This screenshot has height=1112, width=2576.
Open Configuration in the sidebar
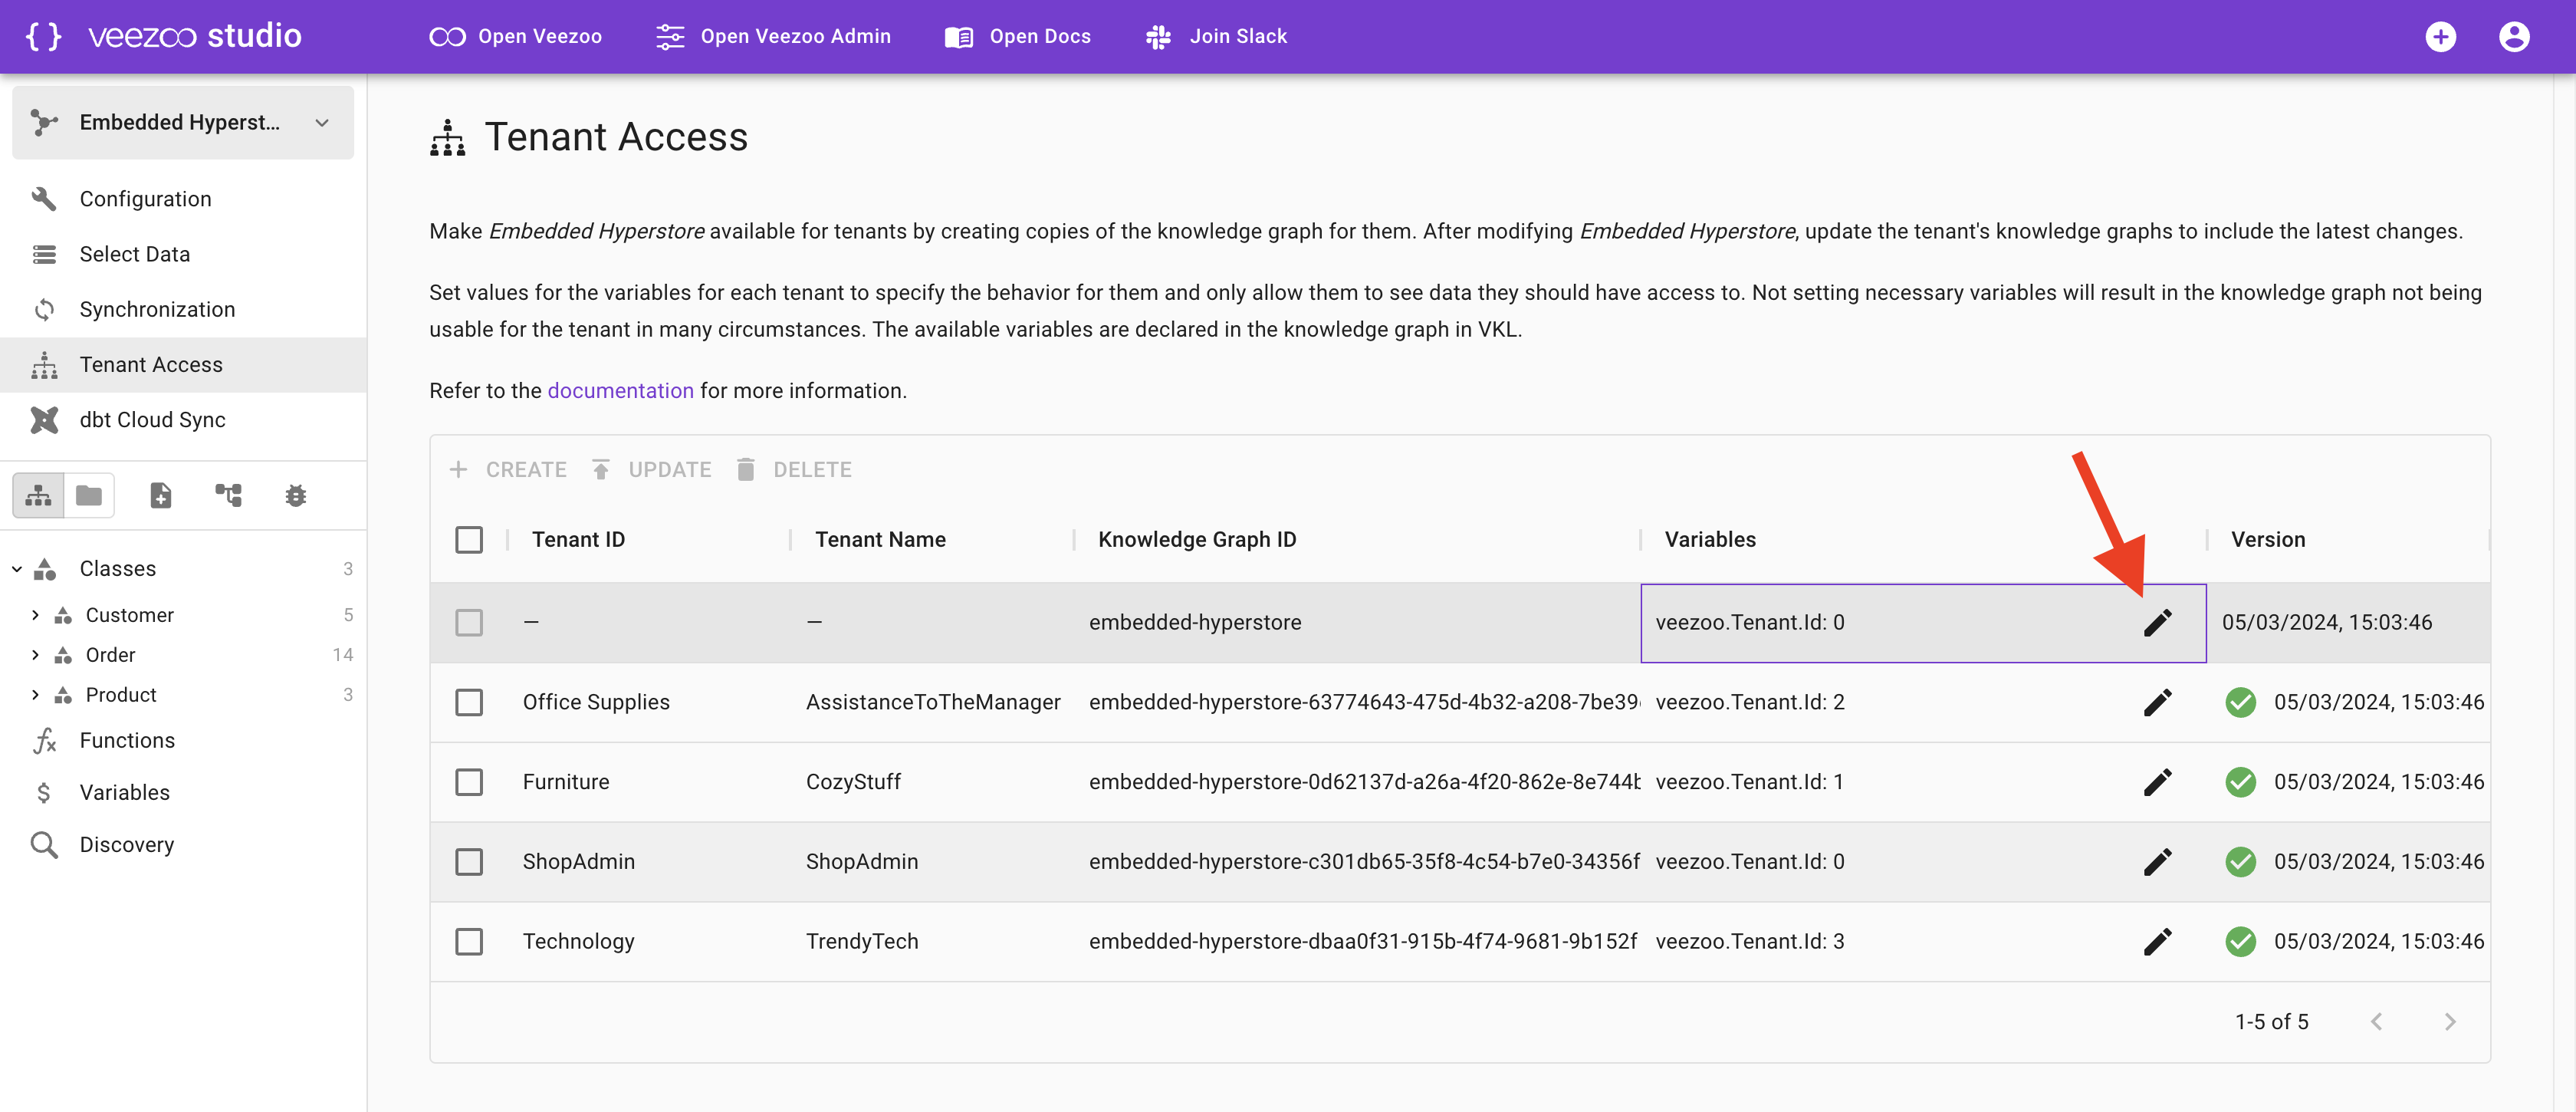tap(183, 199)
